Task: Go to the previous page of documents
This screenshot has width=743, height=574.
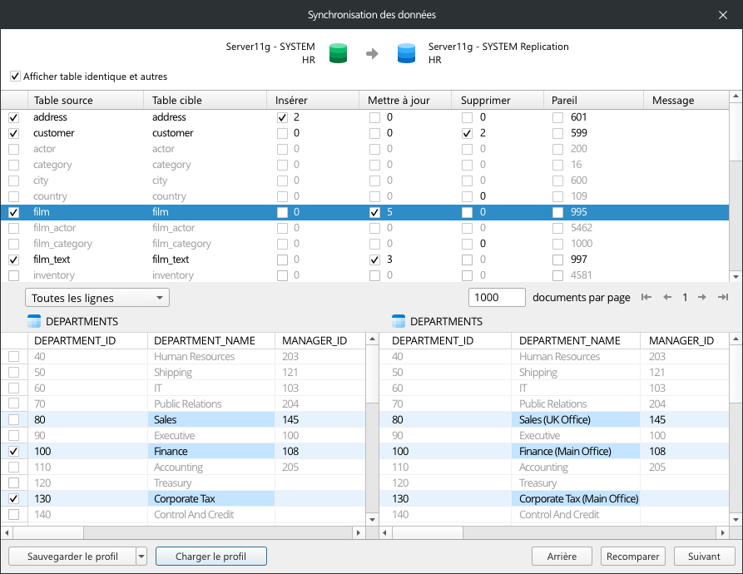Action: [x=667, y=297]
